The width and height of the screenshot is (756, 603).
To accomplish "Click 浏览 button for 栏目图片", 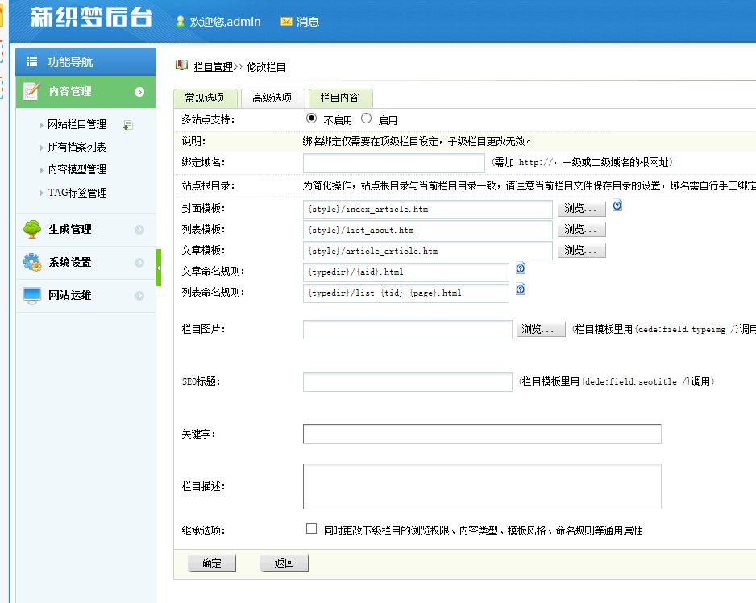I will pyautogui.click(x=541, y=330).
